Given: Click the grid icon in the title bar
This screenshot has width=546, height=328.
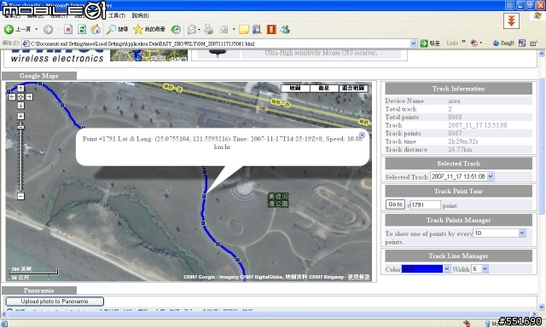Looking at the screenshot, I should pyautogui.click(x=510, y=5).
